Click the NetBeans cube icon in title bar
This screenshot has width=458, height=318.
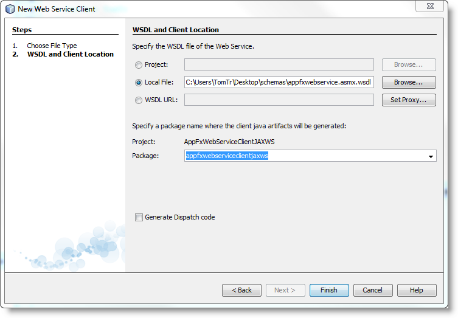10,9
